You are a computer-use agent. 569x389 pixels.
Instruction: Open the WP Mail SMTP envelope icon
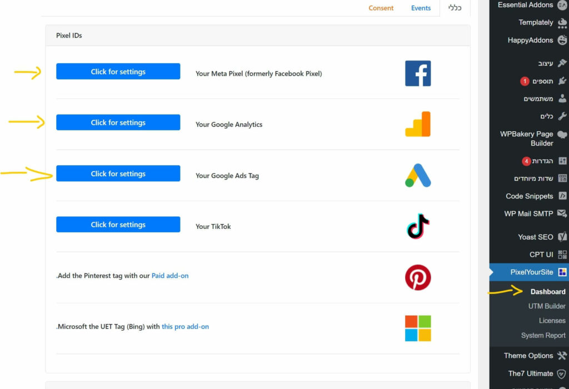[562, 213]
